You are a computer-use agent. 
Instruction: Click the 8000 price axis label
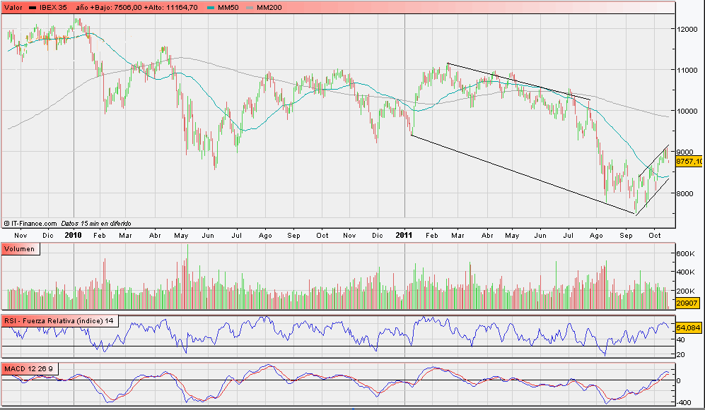point(686,194)
